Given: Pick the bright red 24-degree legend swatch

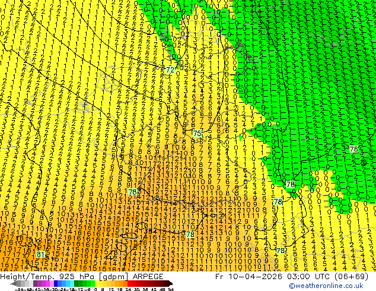Looking at the screenshot, I should pos(129,283).
